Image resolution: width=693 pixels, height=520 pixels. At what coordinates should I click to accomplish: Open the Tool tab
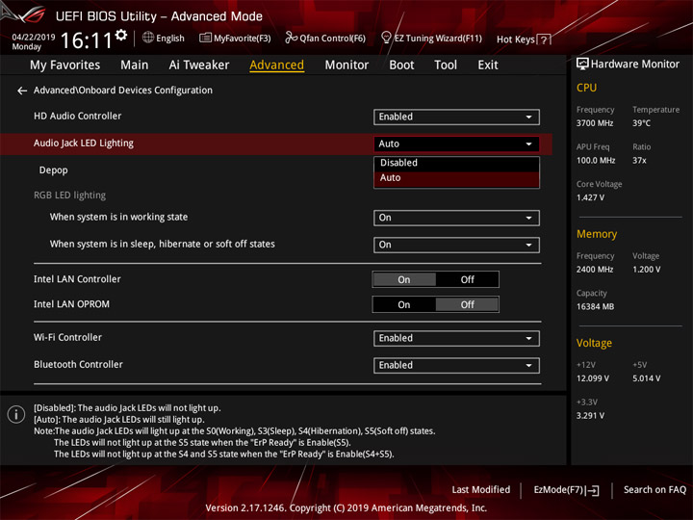446,65
